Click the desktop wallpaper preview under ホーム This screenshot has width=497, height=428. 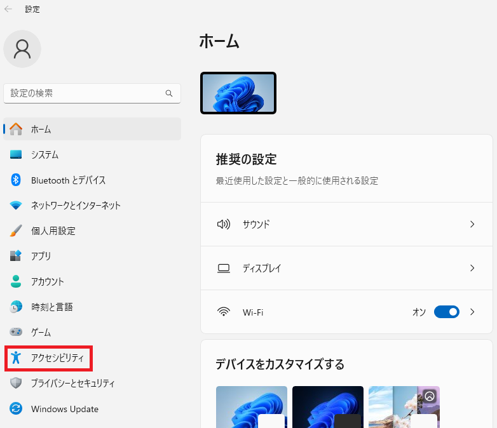coord(238,93)
